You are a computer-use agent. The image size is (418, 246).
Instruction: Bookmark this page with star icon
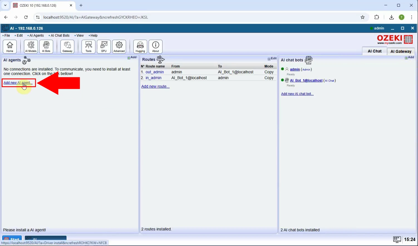point(363,17)
